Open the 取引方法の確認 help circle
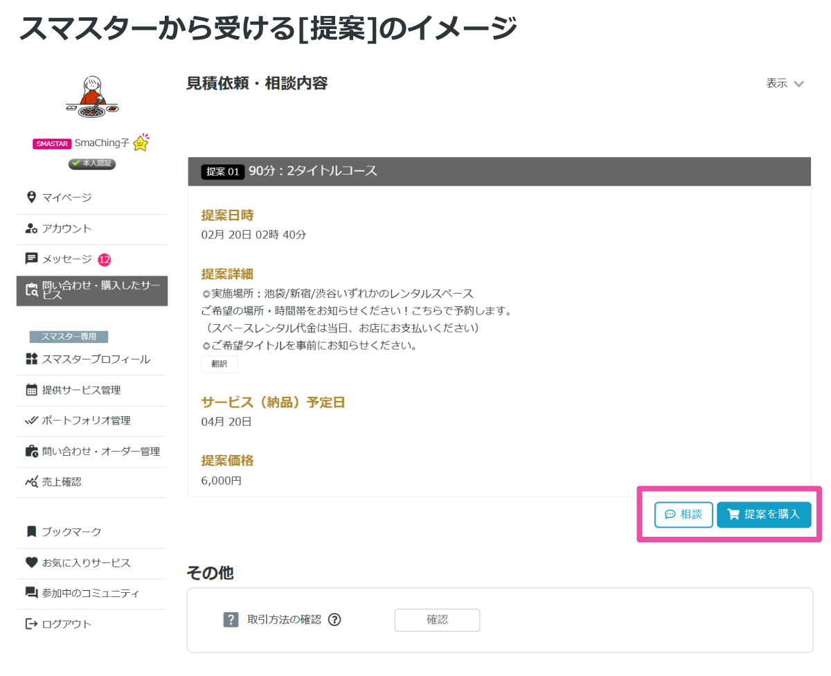This screenshot has height=676, width=831. 334,619
